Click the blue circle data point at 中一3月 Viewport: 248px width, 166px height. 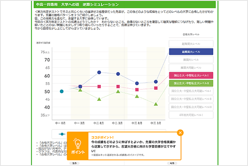click(x=80, y=86)
